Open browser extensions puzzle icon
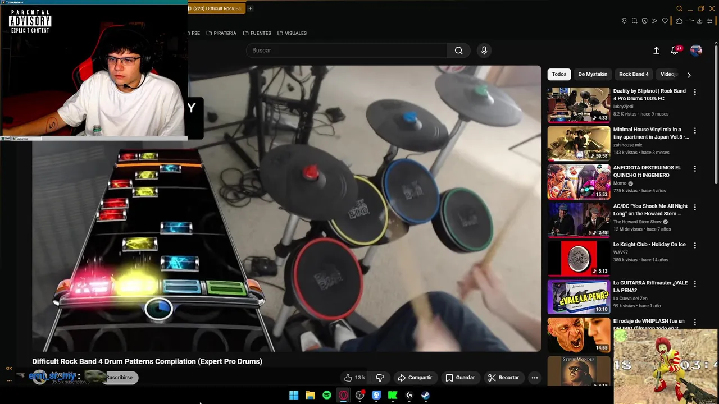The width and height of the screenshot is (719, 404). click(x=679, y=21)
